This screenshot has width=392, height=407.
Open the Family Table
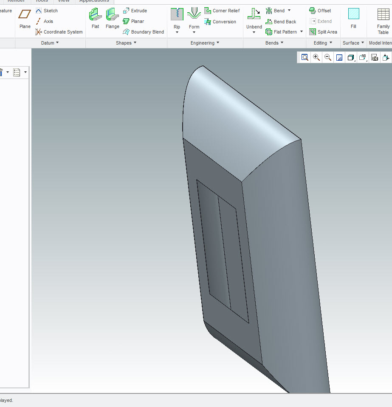383,22
